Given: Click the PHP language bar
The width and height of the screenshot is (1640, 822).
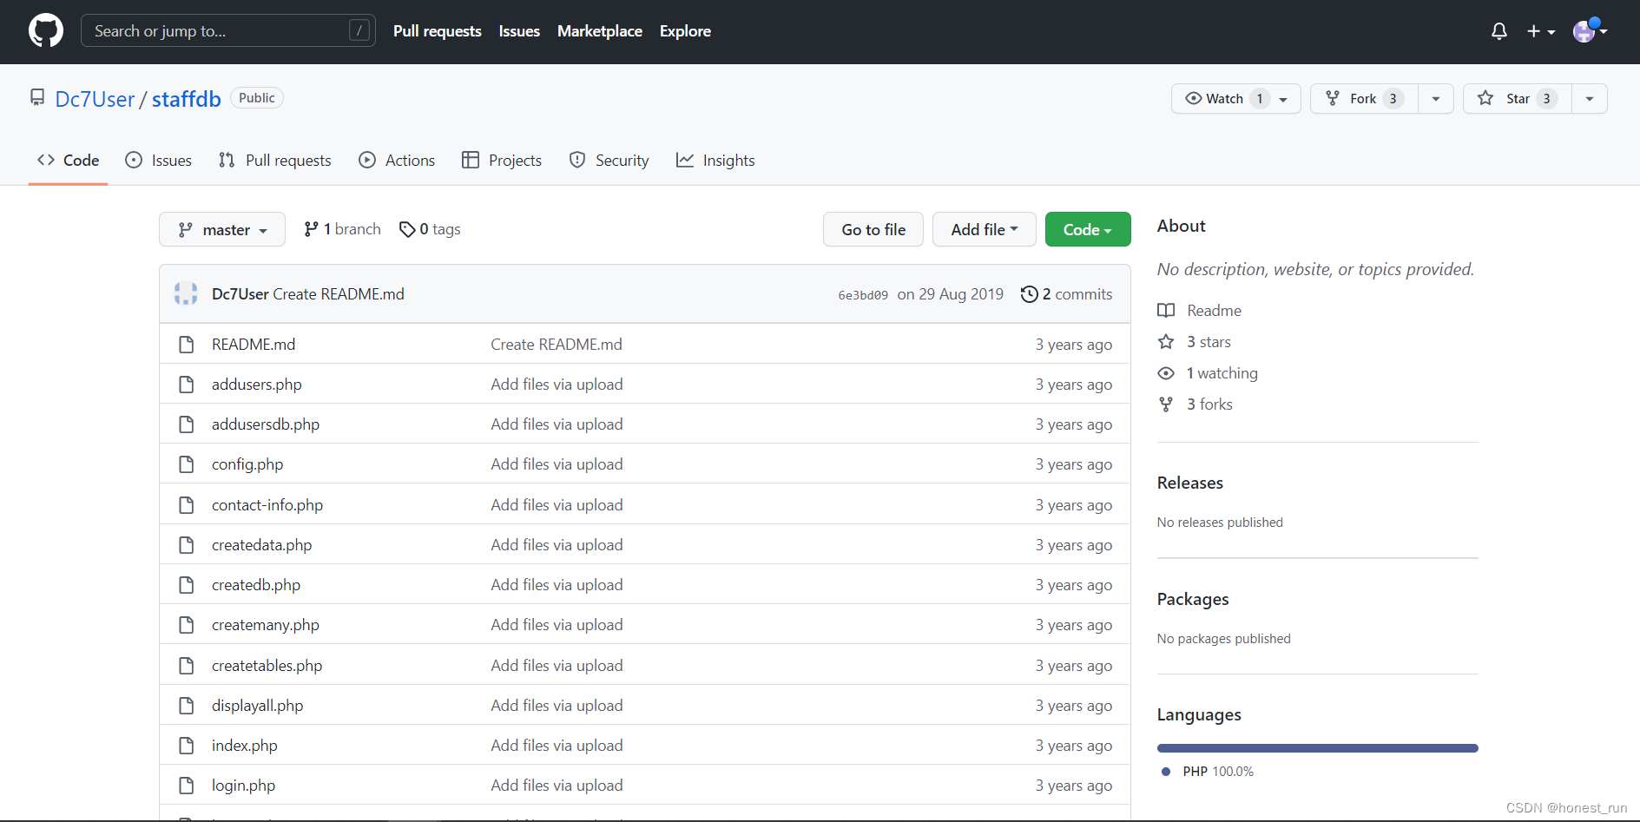Looking at the screenshot, I should pyautogui.click(x=1317, y=748).
